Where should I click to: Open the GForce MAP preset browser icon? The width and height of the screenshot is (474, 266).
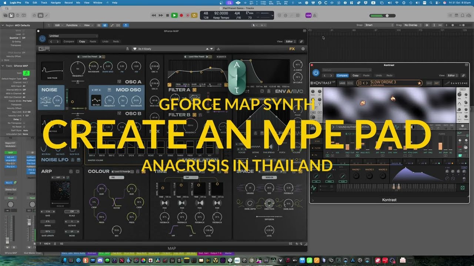(128, 49)
